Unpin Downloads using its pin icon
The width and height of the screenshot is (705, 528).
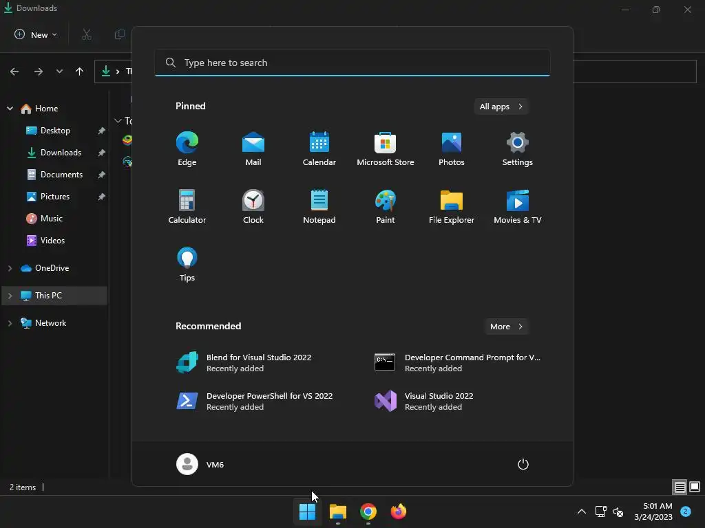click(102, 153)
